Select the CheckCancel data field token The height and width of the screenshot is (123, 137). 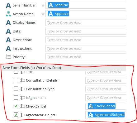point(102,106)
